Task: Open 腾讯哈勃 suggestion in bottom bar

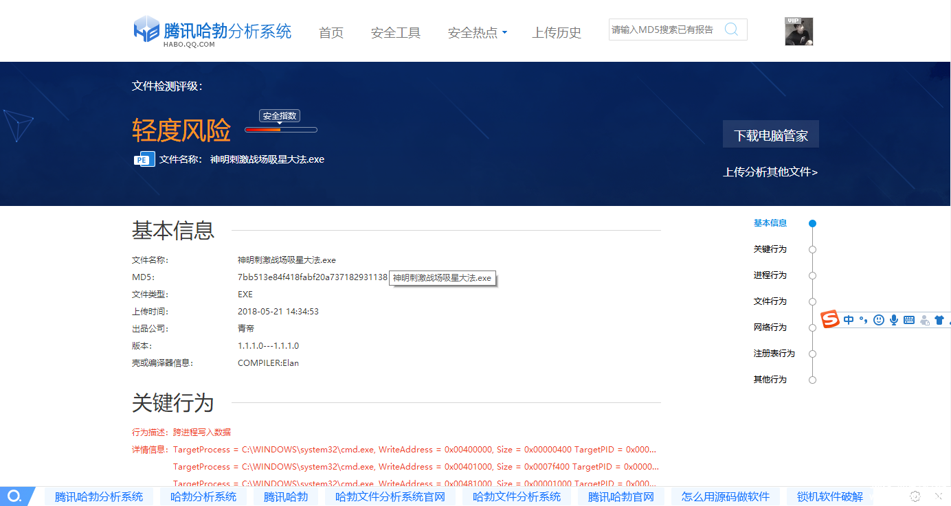Action: 286,496
